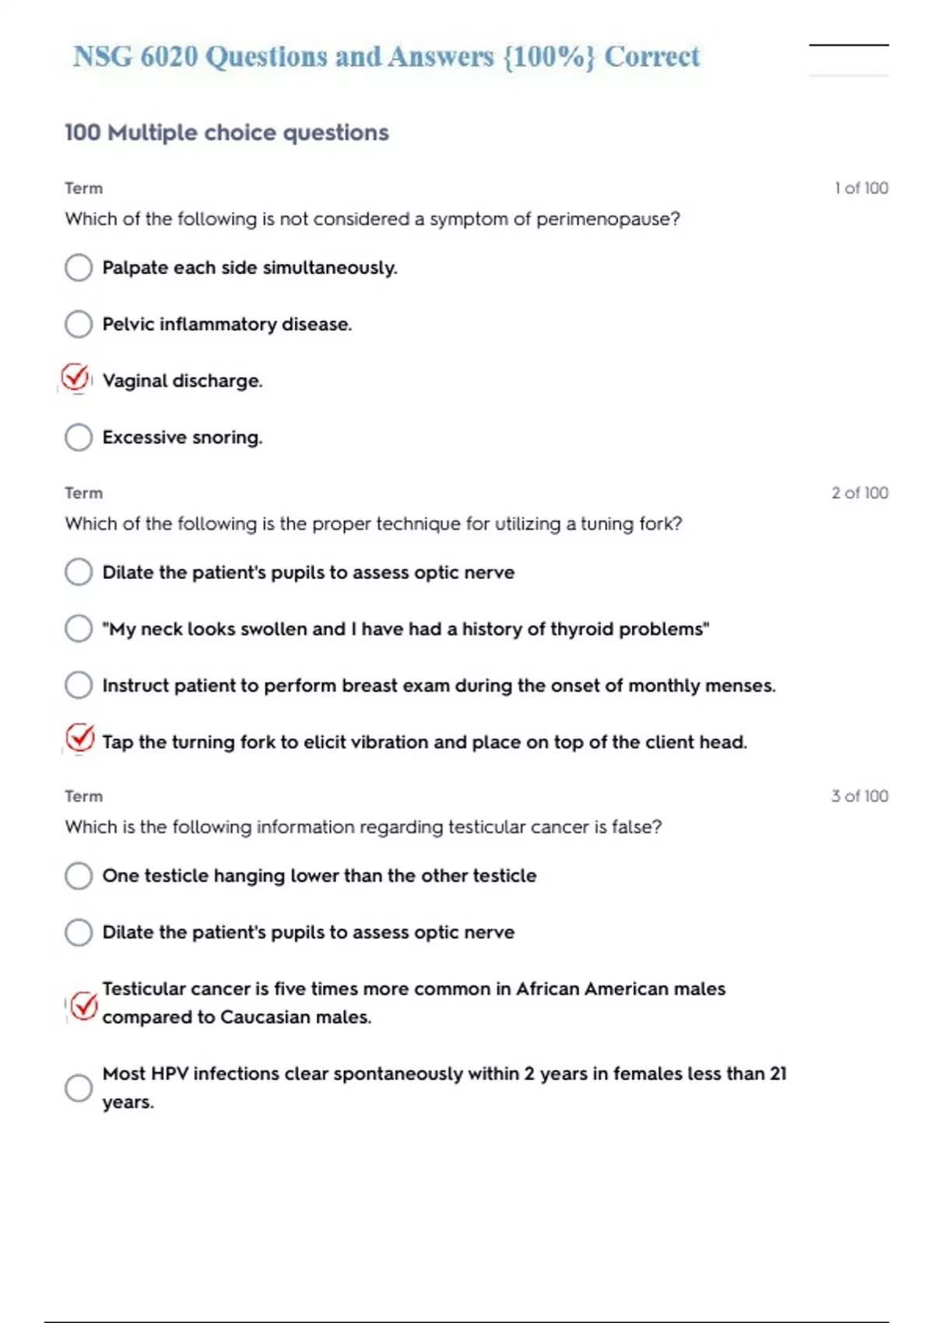
Task: Click the perimenopause symptom question text
Action: [x=372, y=219]
